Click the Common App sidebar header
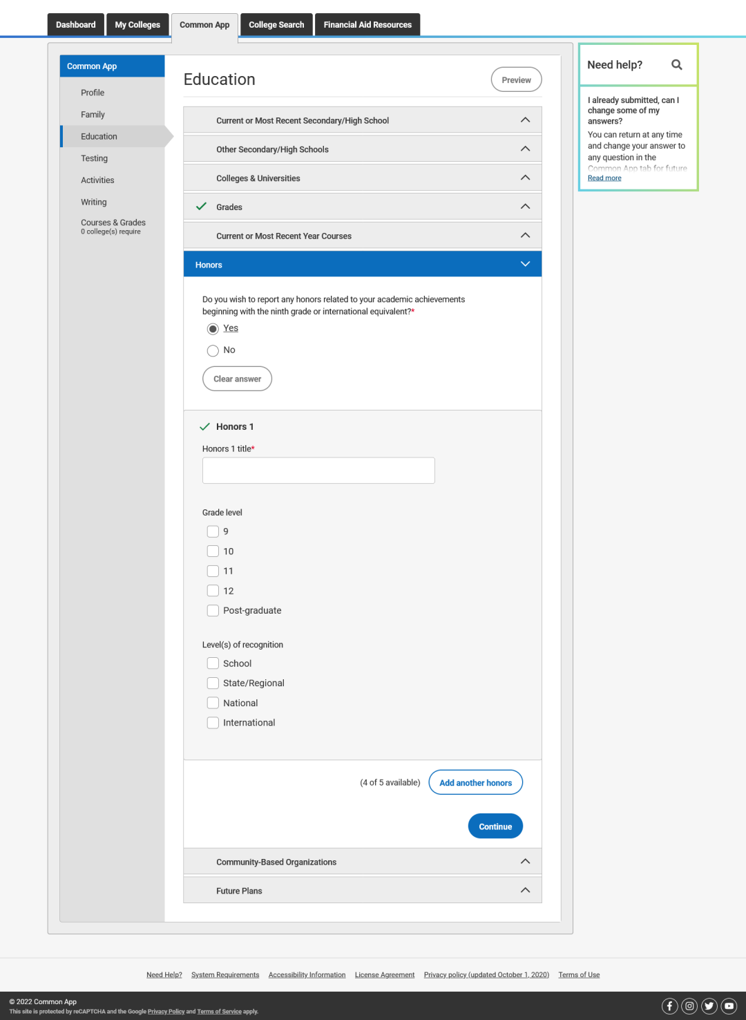 click(x=112, y=66)
